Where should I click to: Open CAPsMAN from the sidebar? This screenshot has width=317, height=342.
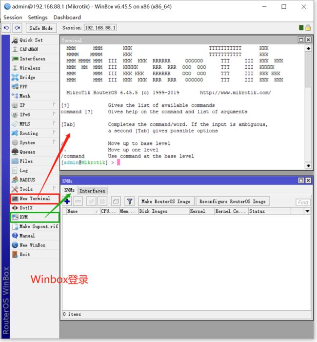pos(35,49)
